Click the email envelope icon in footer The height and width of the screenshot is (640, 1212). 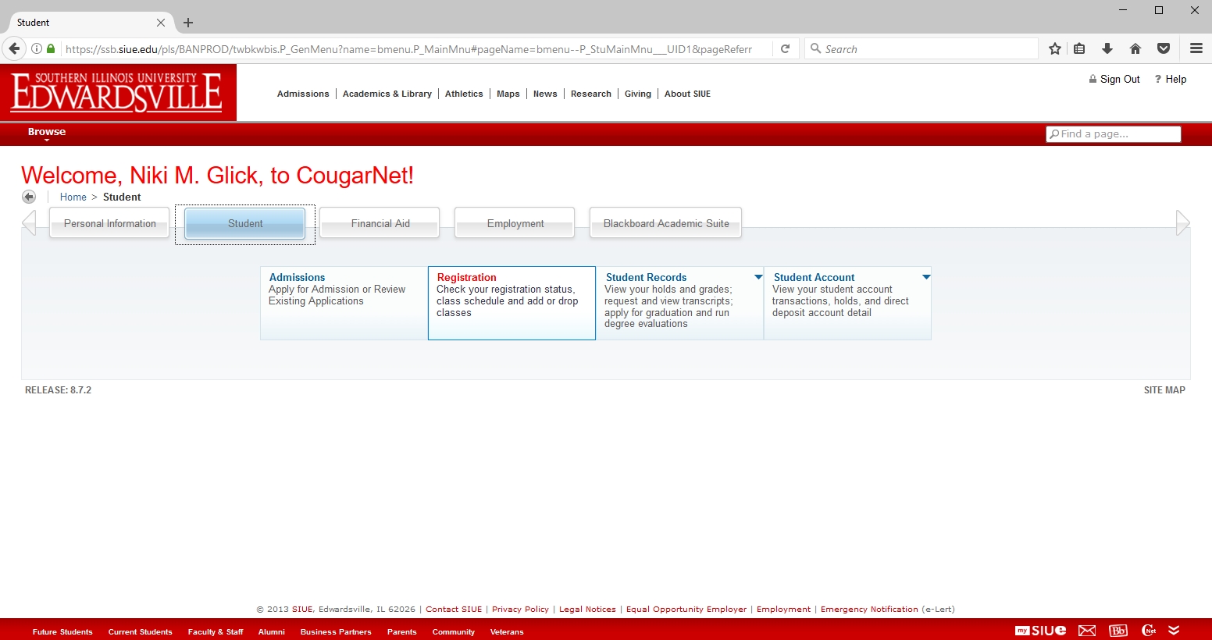tap(1087, 631)
